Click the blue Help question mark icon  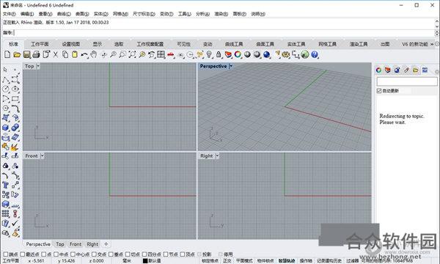315,54
